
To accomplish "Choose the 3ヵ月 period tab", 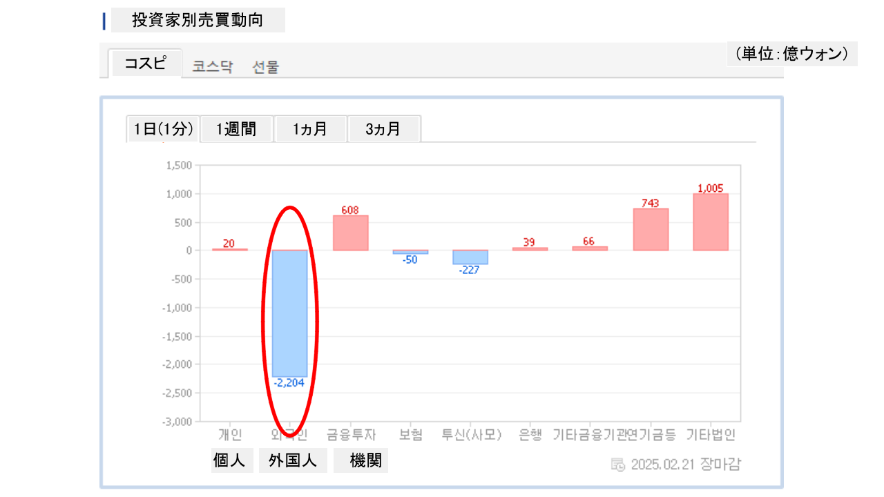I will [x=383, y=129].
